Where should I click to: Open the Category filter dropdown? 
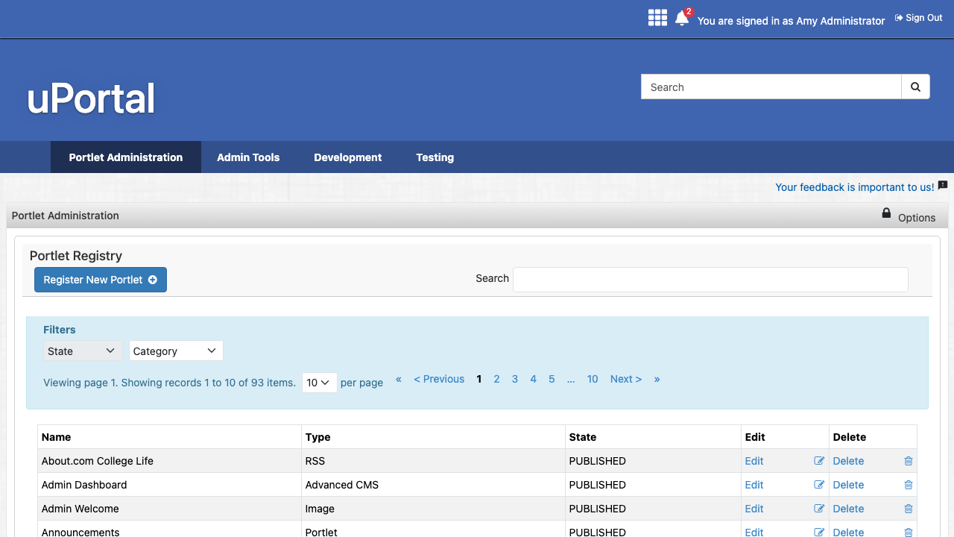coord(176,351)
